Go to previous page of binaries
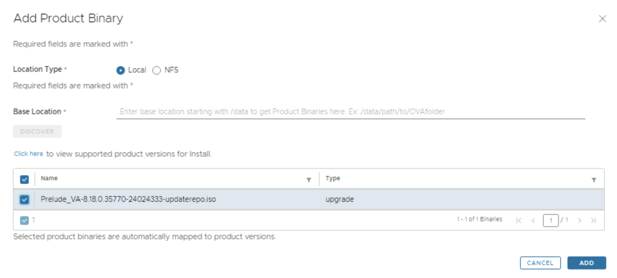 click(533, 220)
